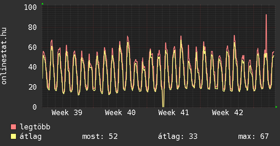
Task: Select the Week 41 axis label
Action: click(173, 113)
